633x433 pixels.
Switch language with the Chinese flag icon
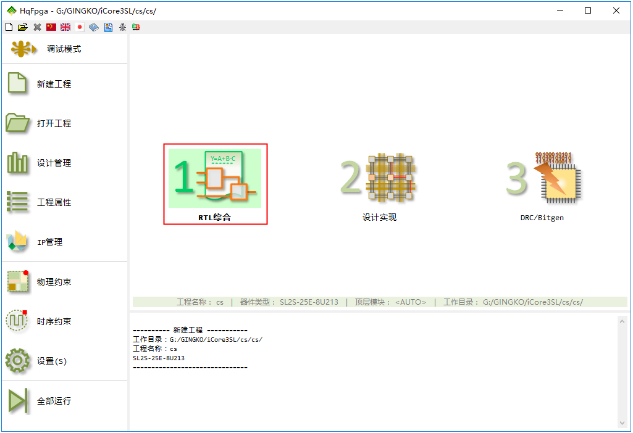[x=51, y=27]
